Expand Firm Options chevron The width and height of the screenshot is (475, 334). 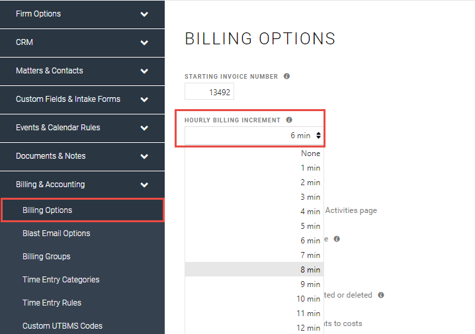point(144,14)
